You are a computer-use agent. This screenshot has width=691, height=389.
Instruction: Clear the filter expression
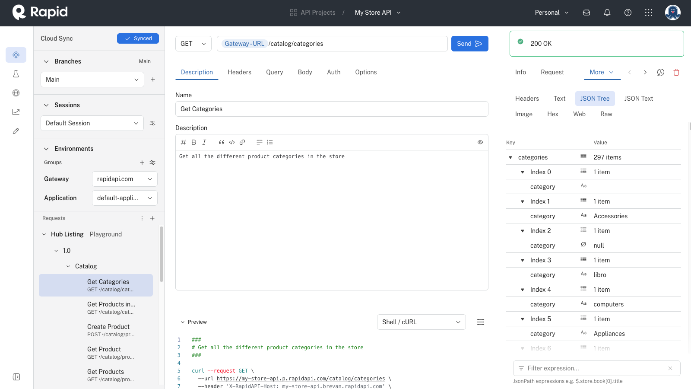[x=670, y=368]
